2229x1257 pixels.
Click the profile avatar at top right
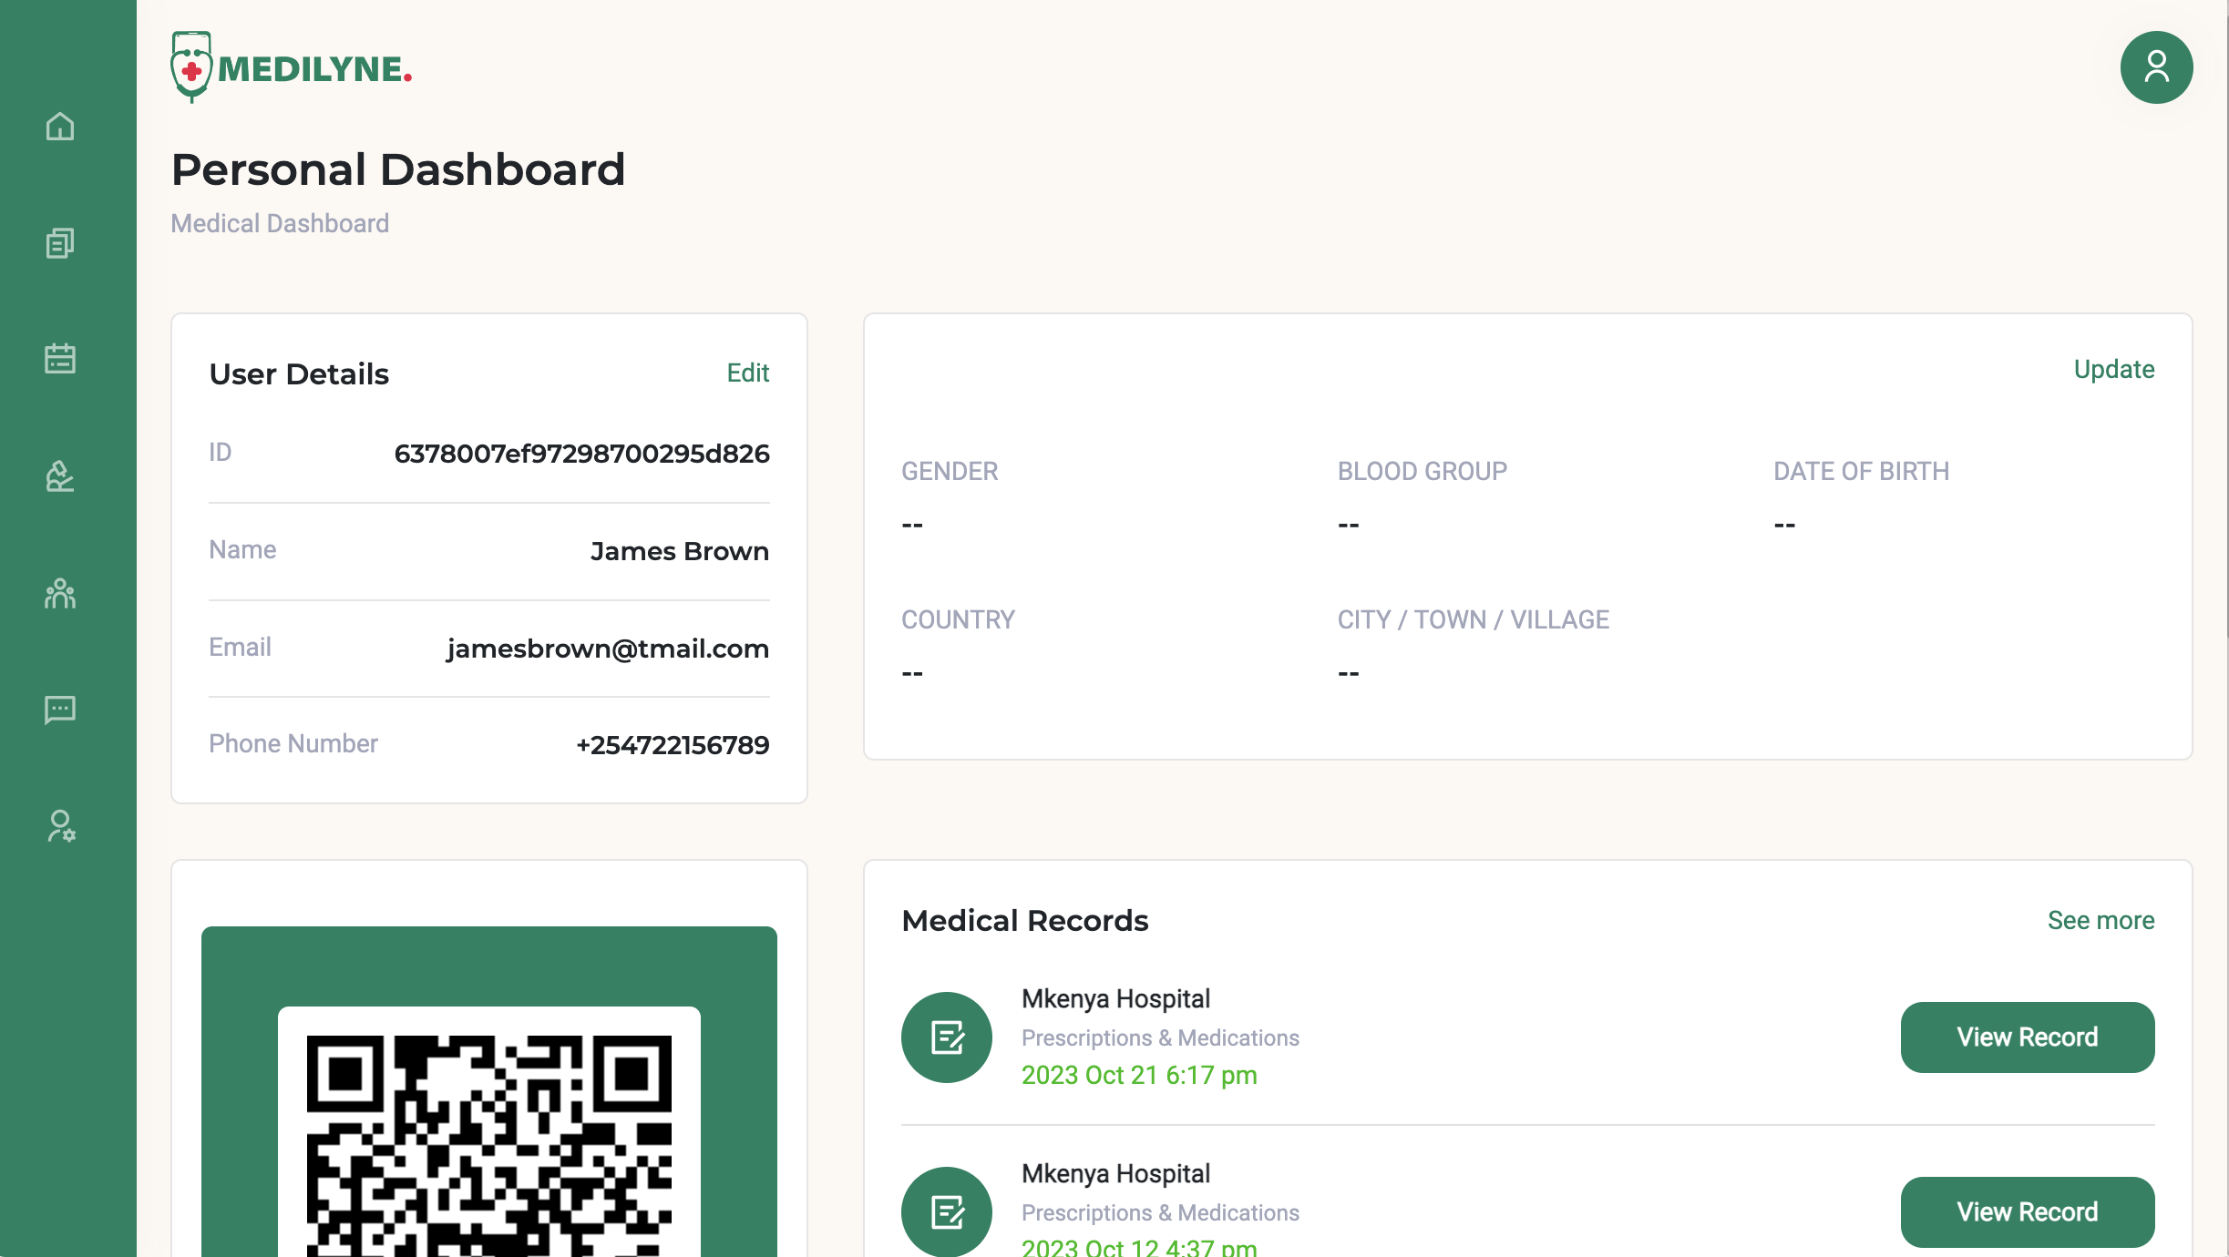(2155, 67)
